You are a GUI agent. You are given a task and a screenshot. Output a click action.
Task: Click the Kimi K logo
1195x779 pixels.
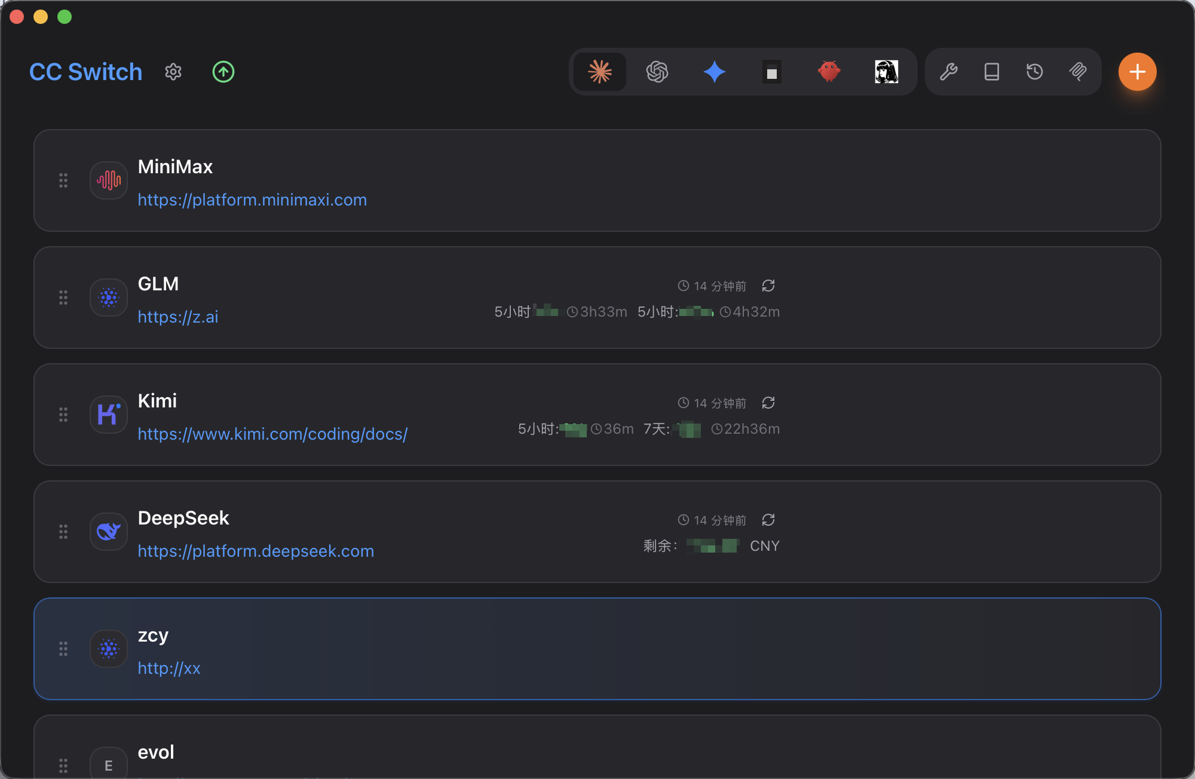pyautogui.click(x=109, y=415)
